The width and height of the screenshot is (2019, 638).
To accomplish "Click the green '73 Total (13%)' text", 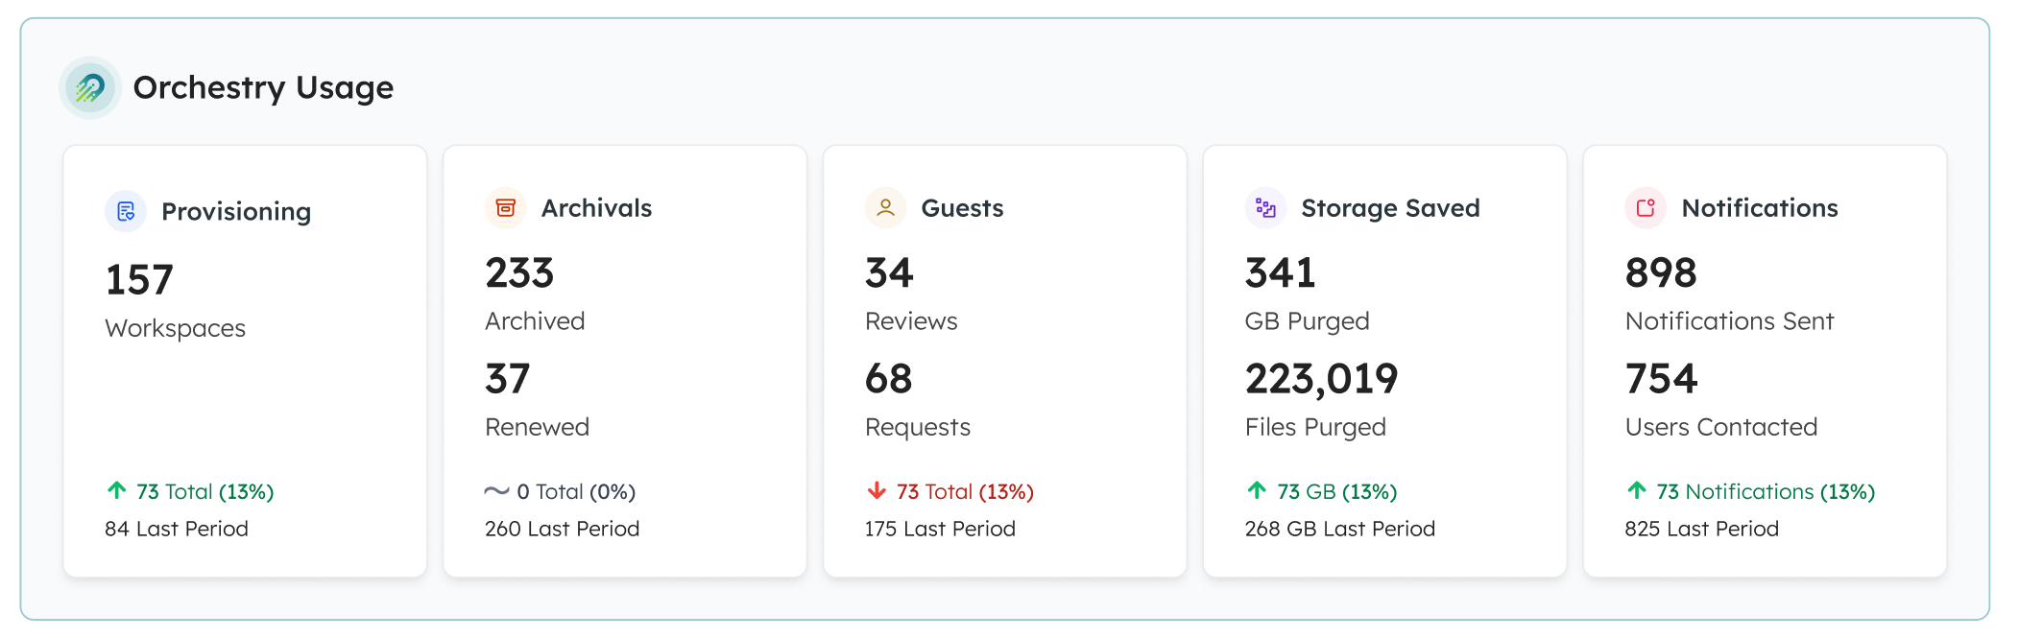I will click(205, 491).
